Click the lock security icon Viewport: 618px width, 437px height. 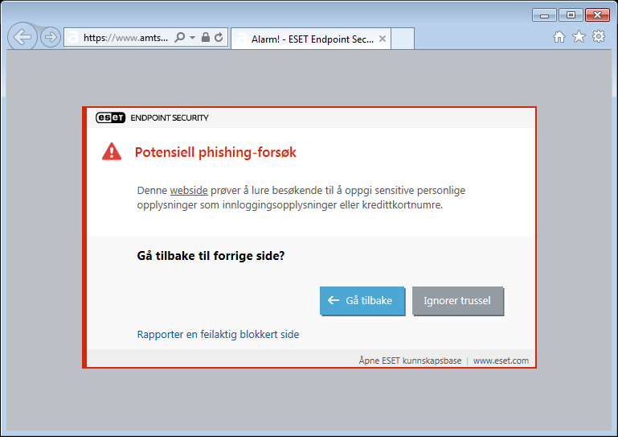coord(206,37)
